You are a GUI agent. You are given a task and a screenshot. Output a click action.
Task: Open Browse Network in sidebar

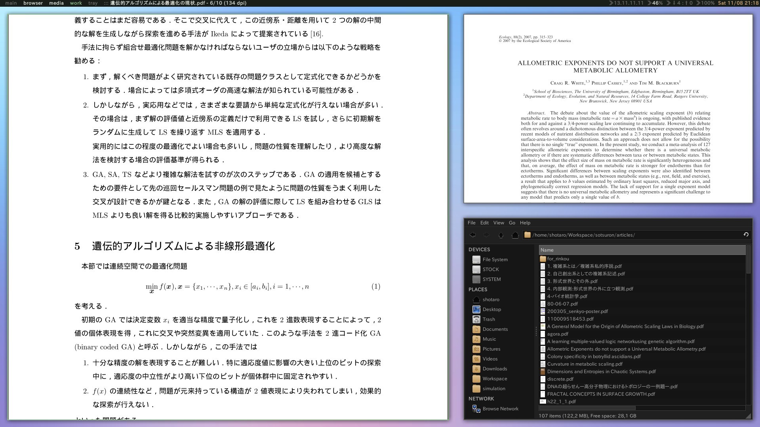point(500,409)
